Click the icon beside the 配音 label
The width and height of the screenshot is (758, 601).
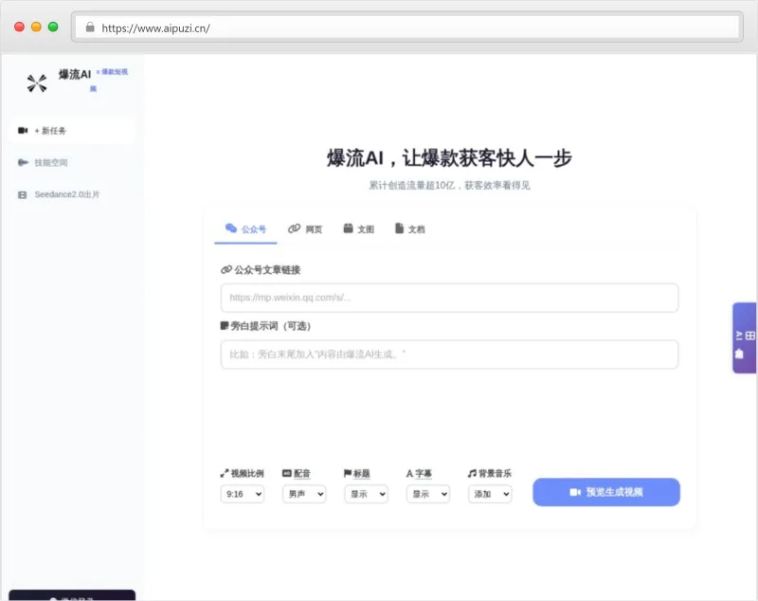pos(287,473)
